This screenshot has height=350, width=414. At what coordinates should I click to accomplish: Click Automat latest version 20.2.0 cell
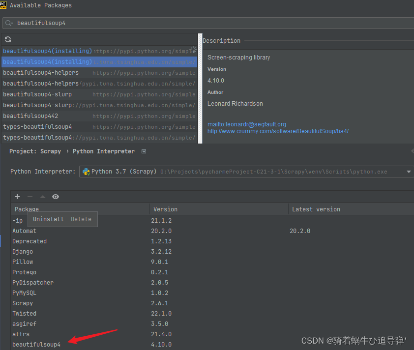300,231
